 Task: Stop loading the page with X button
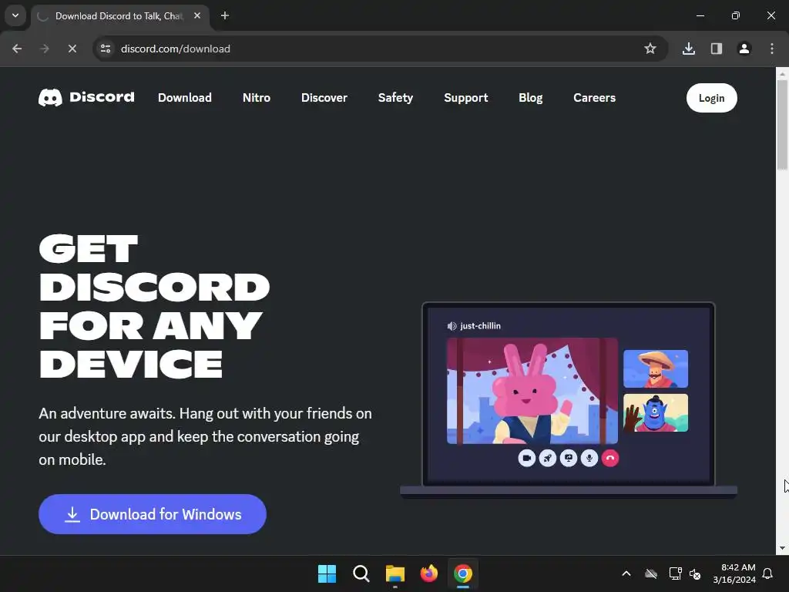pos(72,49)
